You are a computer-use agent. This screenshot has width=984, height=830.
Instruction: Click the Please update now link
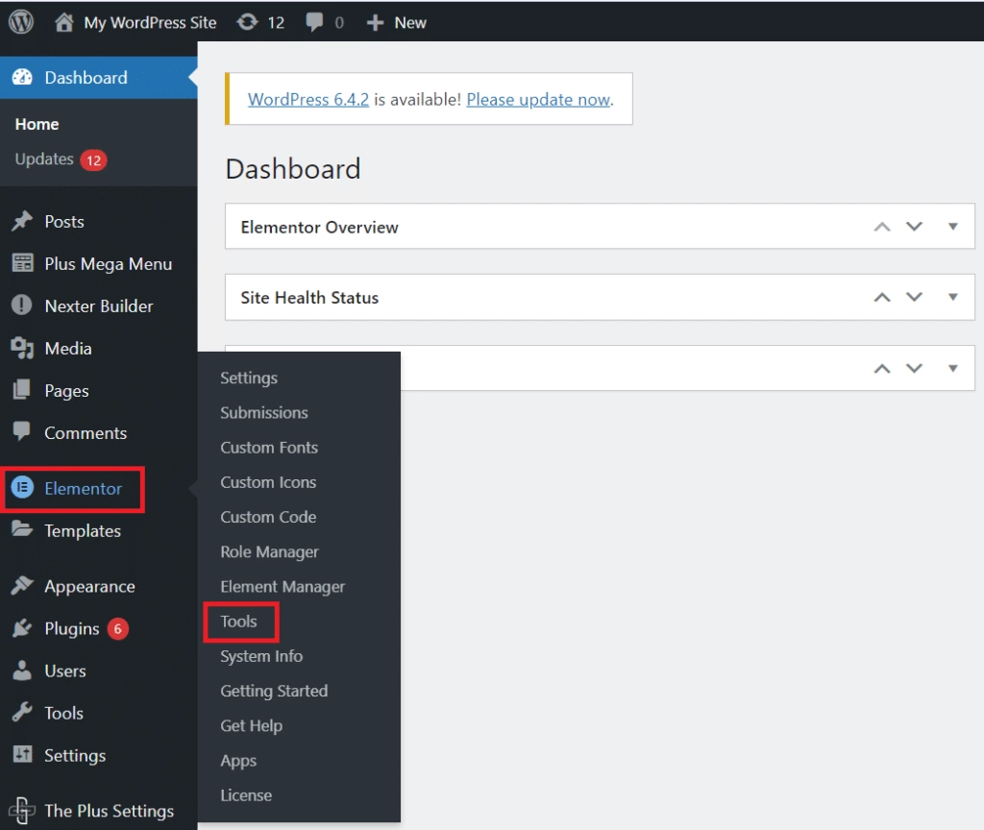click(x=537, y=99)
